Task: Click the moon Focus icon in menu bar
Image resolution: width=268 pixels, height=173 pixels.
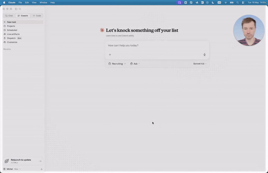Action: pyautogui.click(x=213, y=3)
